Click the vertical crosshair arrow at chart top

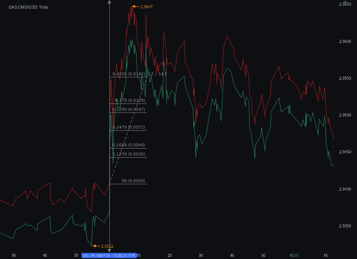[x=110, y=3]
